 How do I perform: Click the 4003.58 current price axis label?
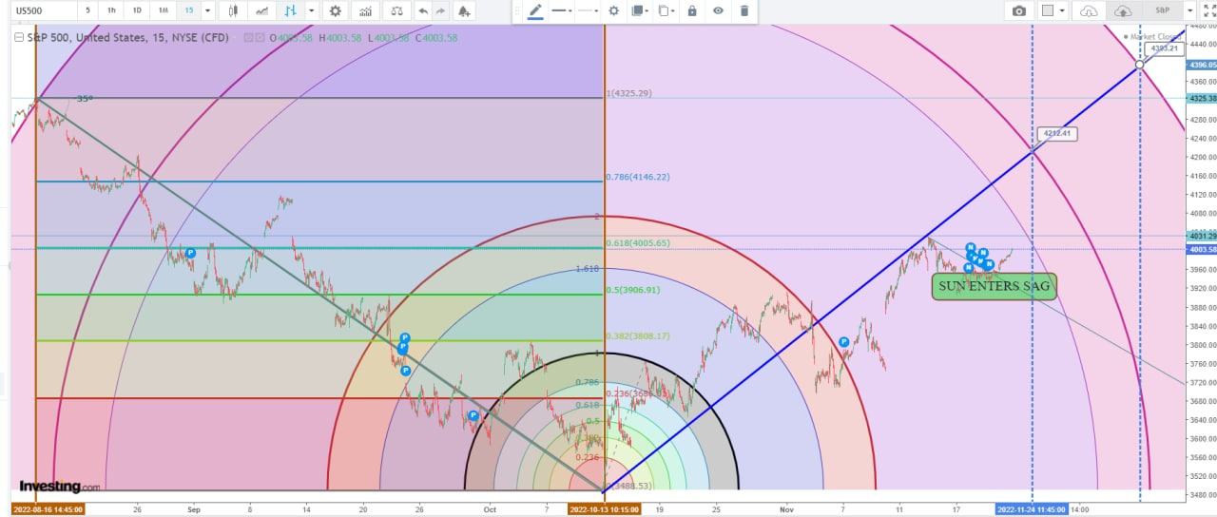(1202, 250)
